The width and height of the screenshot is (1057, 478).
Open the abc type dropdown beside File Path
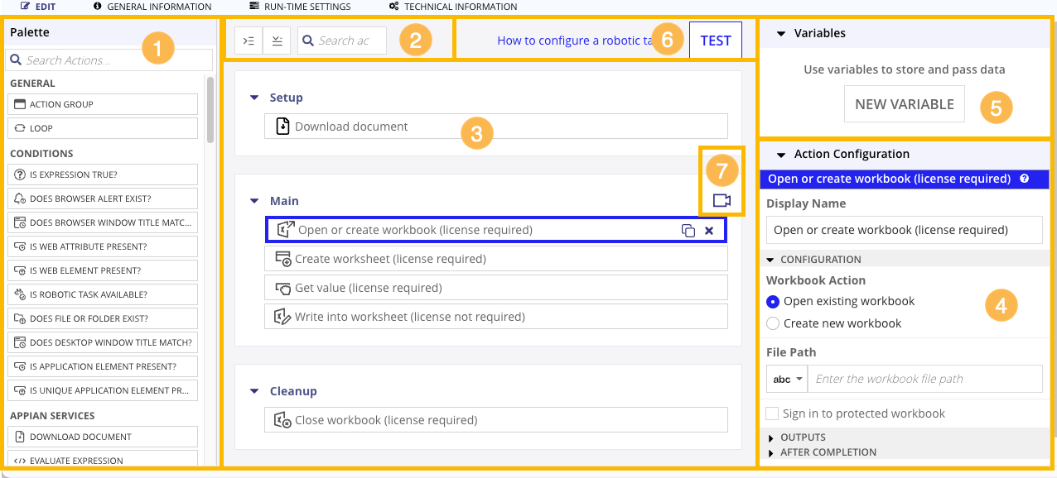coord(785,378)
